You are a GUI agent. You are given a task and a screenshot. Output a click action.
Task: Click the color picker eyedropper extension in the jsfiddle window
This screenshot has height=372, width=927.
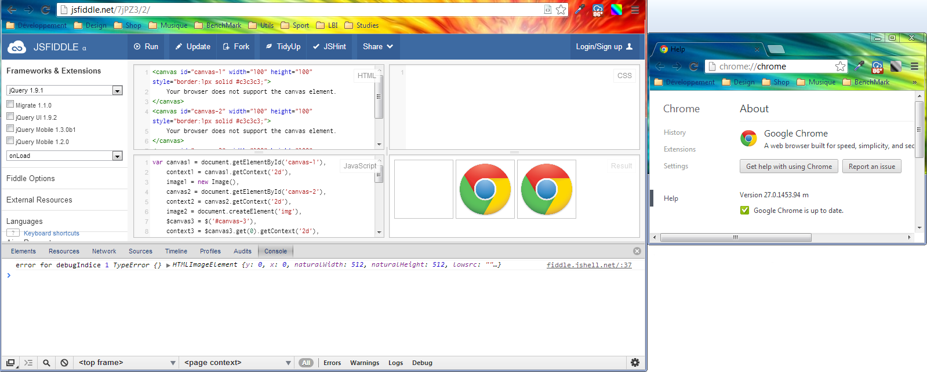click(580, 10)
